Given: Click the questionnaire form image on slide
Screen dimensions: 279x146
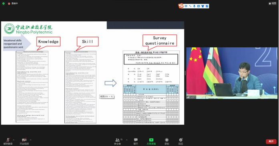Looking at the screenshot, I should click(151, 87).
